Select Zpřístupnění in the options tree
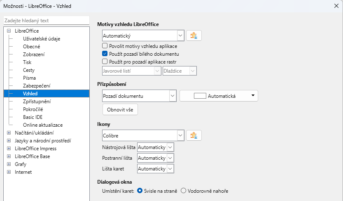343x201 pixels. [x=37, y=101]
